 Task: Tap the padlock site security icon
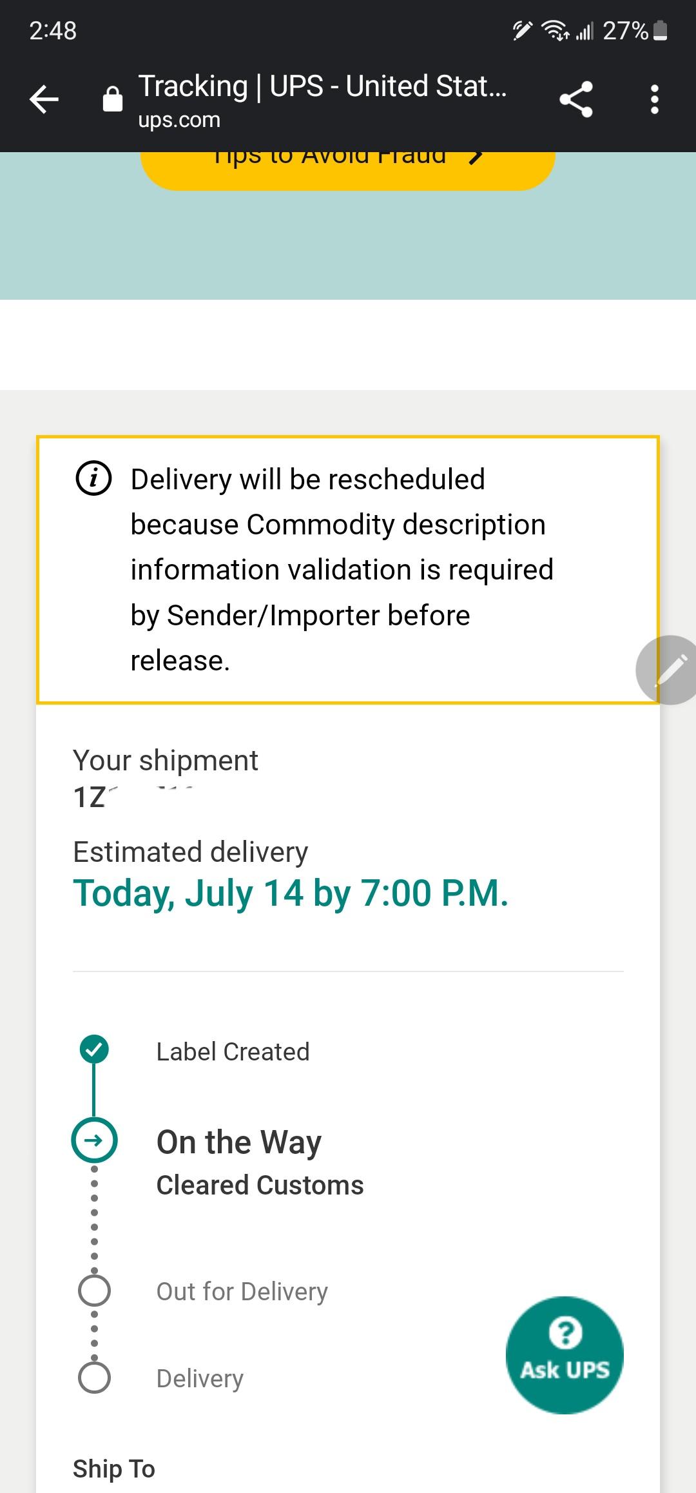click(x=113, y=99)
